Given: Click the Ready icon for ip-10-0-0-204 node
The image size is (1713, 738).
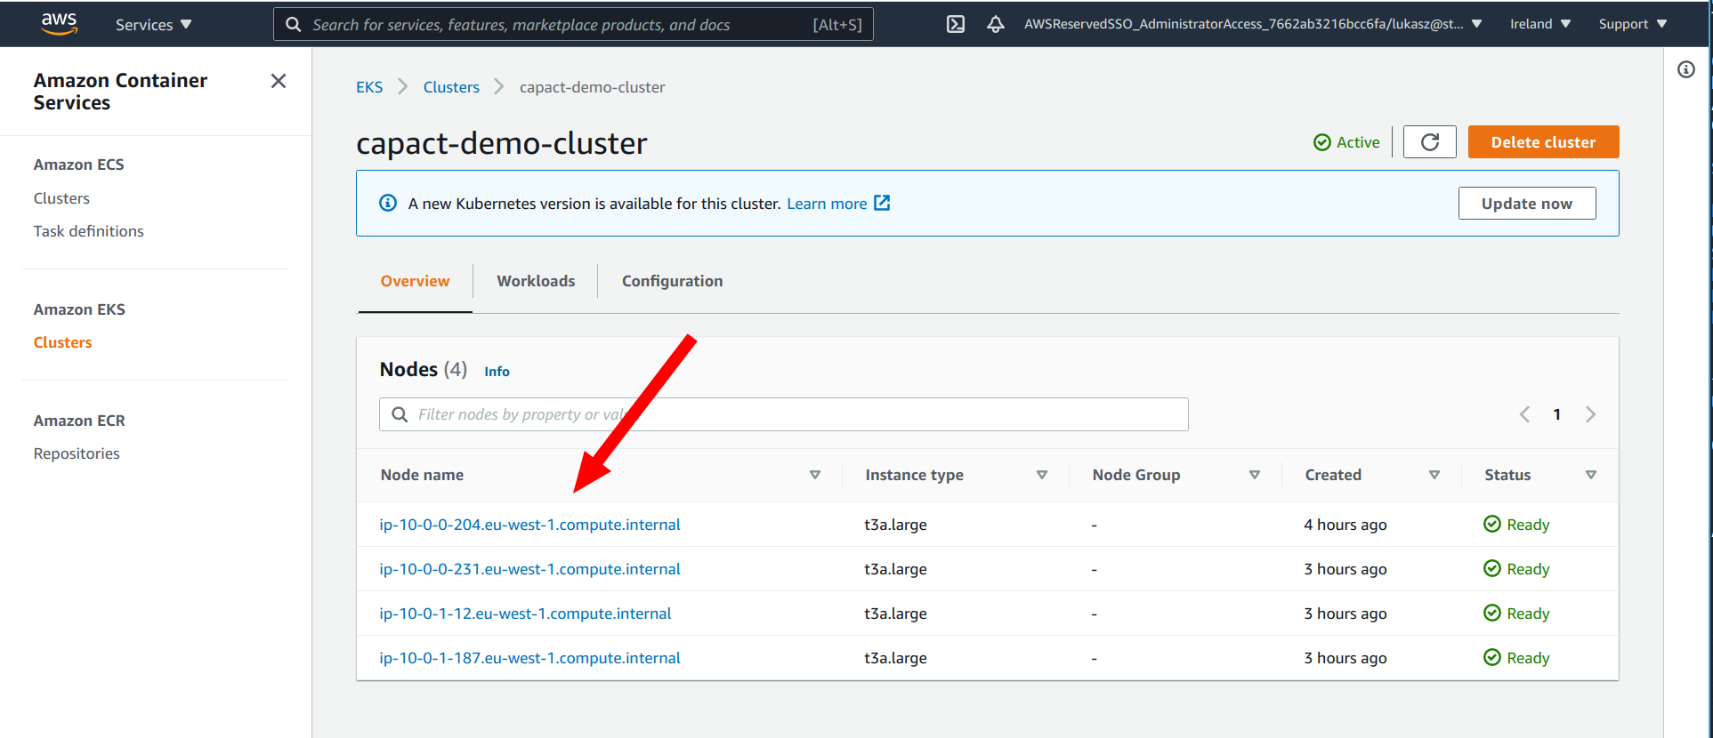Looking at the screenshot, I should pos(1492,524).
